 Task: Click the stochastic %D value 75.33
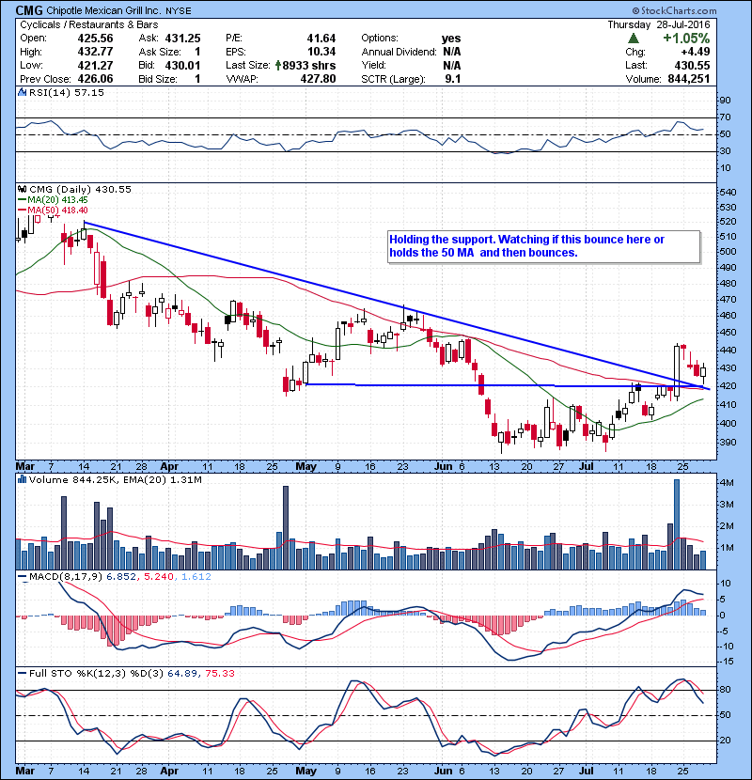[x=219, y=674]
